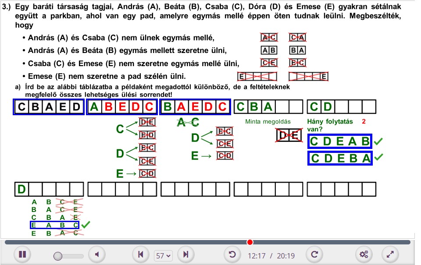Enter fullscreen mode
This screenshot has height=265, width=421.
coord(390,254)
